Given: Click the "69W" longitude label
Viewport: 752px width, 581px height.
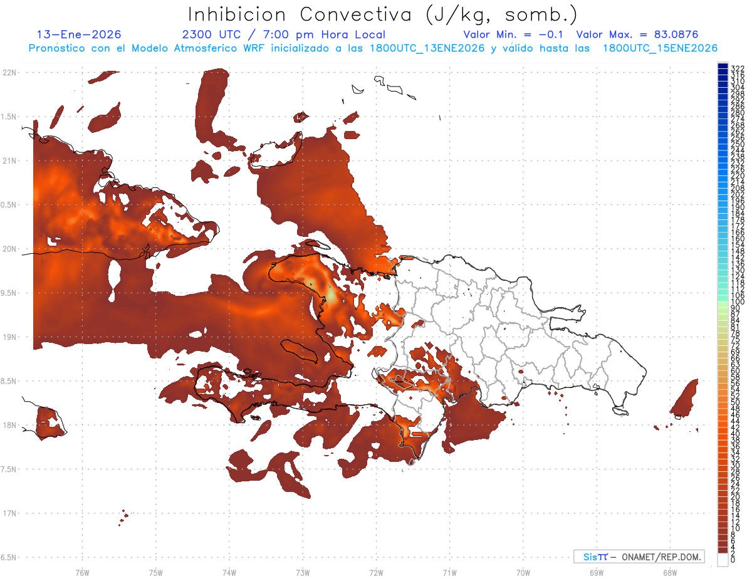Looking at the screenshot, I should pyautogui.click(x=597, y=572).
